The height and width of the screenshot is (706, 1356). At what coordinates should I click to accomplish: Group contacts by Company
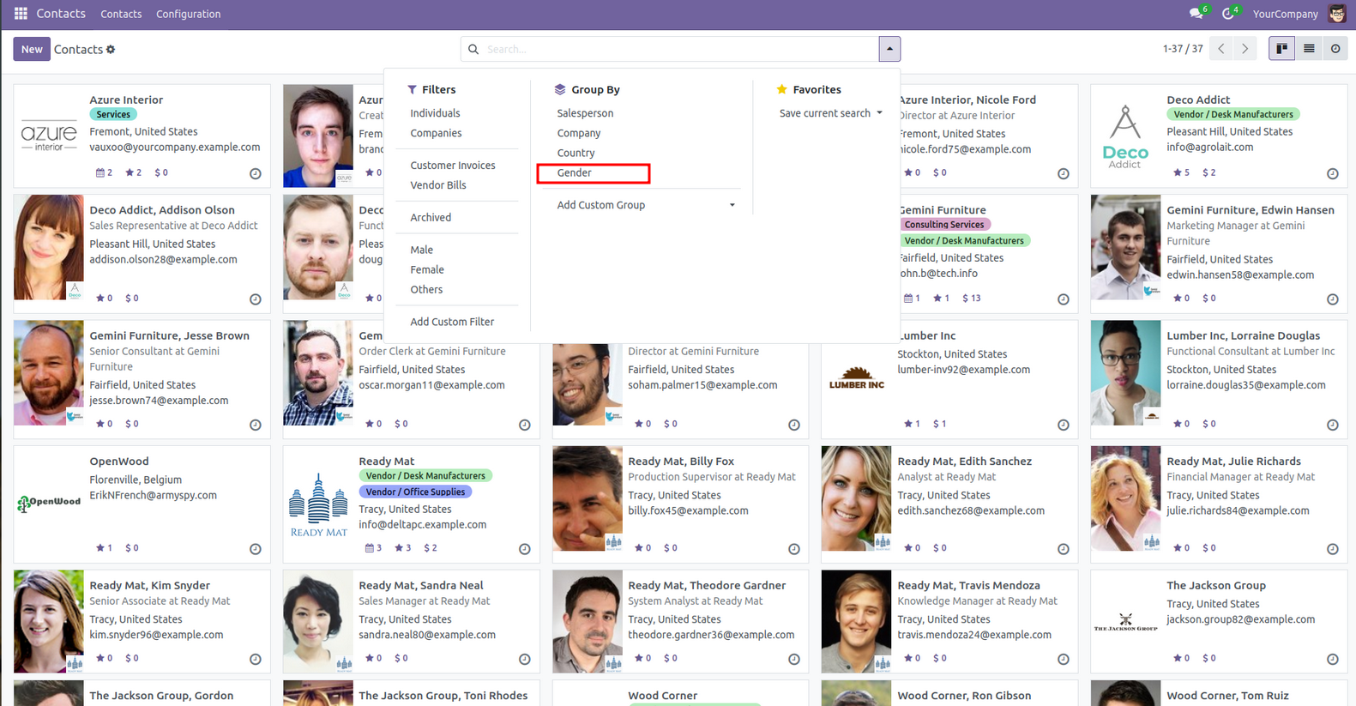(x=579, y=133)
